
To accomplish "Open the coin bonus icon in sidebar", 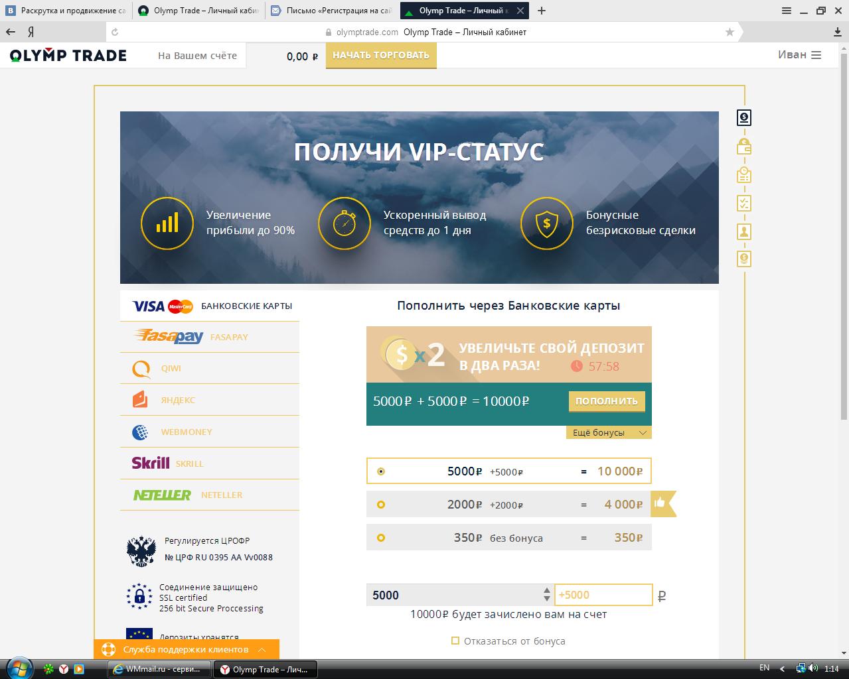I will click(744, 259).
